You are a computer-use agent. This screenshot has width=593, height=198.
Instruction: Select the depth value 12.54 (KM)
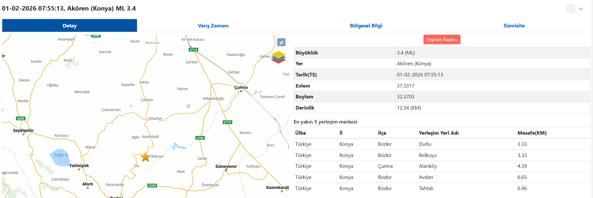pos(409,108)
